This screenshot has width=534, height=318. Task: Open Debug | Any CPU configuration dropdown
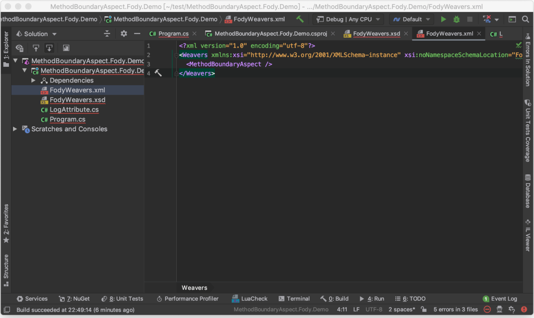click(x=348, y=19)
